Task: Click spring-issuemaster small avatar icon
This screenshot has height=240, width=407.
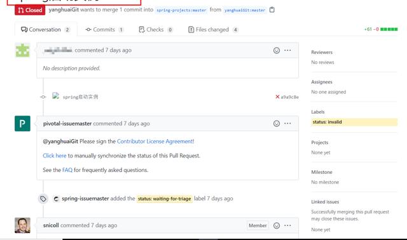Action: (x=56, y=199)
